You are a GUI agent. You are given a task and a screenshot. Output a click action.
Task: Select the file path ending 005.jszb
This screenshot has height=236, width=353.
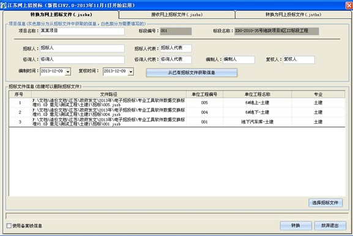[x=109, y=102]
